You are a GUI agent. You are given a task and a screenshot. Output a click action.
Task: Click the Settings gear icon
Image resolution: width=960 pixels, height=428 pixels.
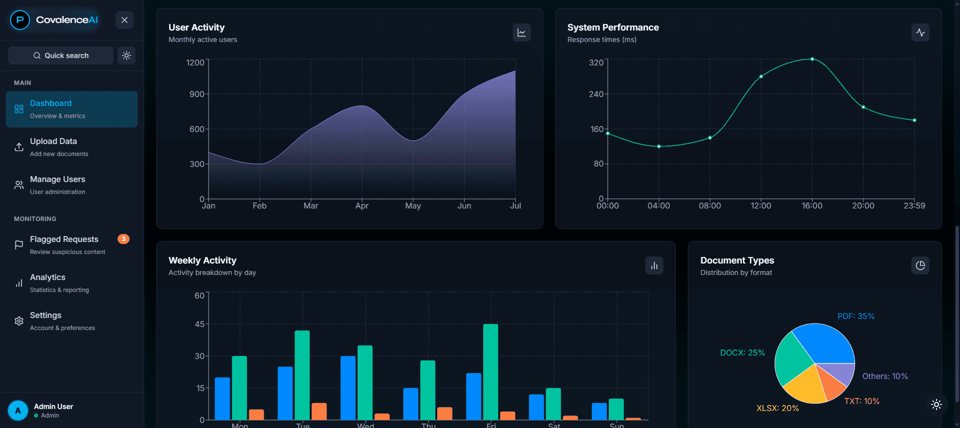[x=19, y=321]
